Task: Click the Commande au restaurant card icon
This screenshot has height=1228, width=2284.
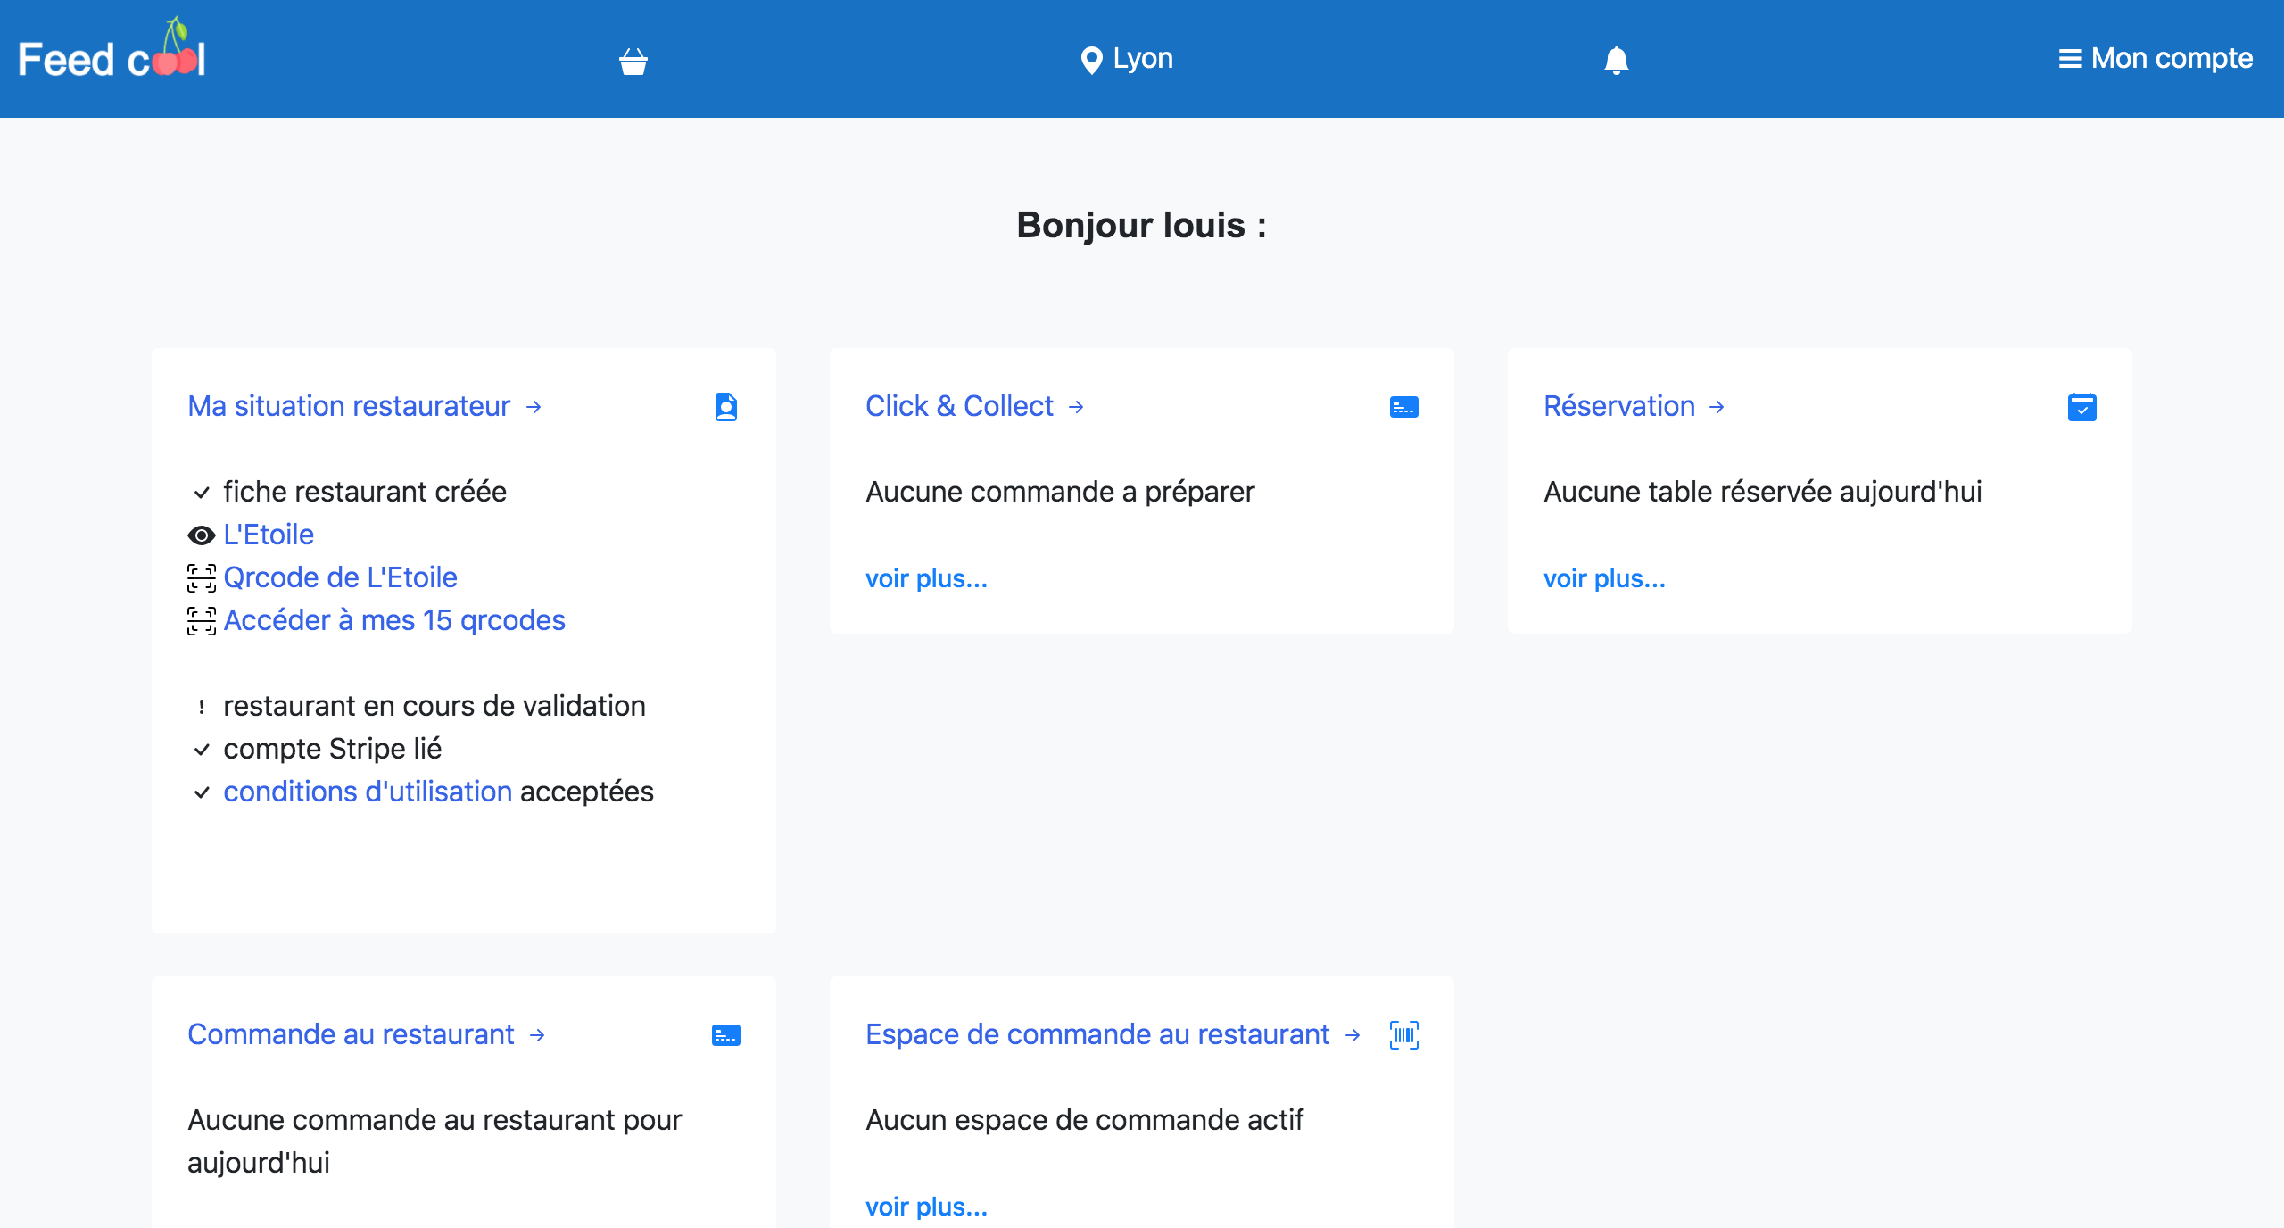Action: coord(726,1035)
